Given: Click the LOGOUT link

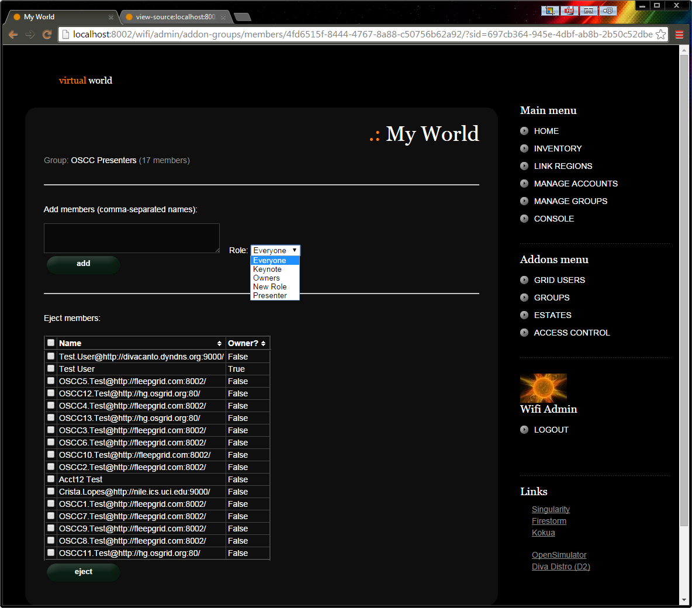Looking at the screenshot, I should [x=551, y=430].
